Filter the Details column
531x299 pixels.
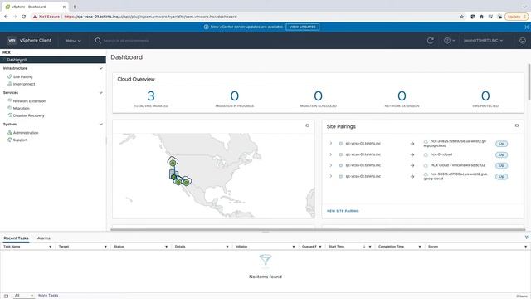(x=227, y=247)
